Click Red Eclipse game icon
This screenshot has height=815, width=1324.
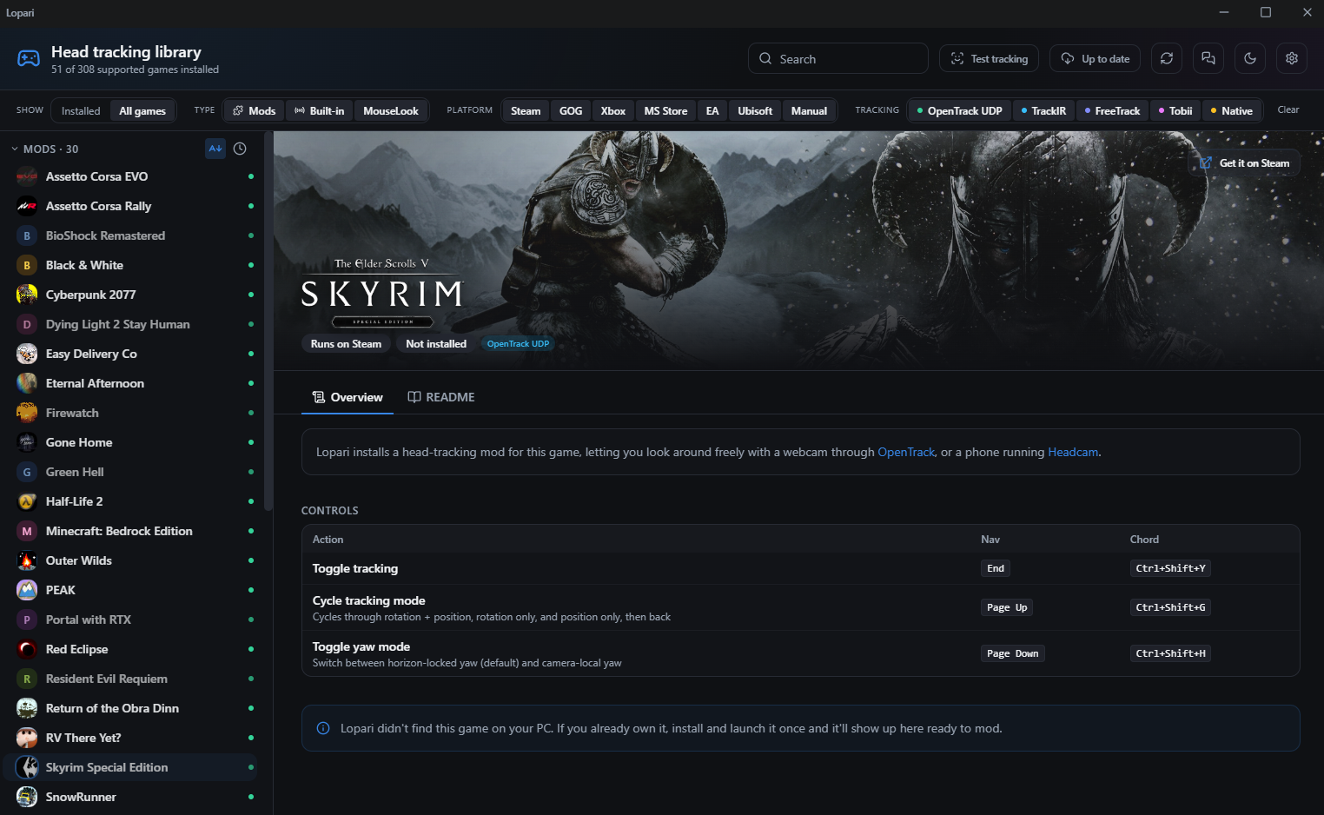click(x=27, y=649)
